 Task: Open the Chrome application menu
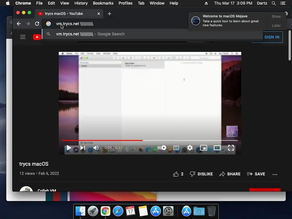[23, 3]
